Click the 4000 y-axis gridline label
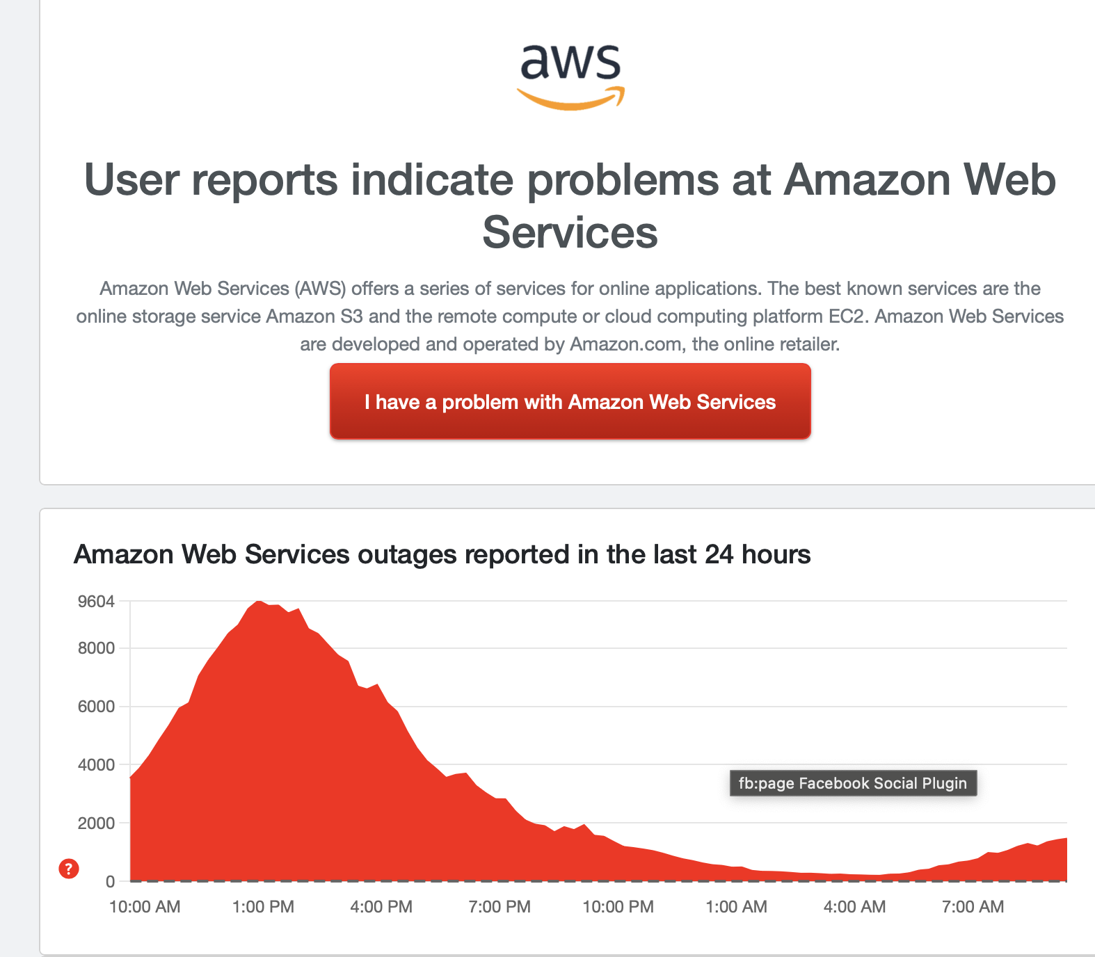1095x957 pixels. (x=96, y=765)
